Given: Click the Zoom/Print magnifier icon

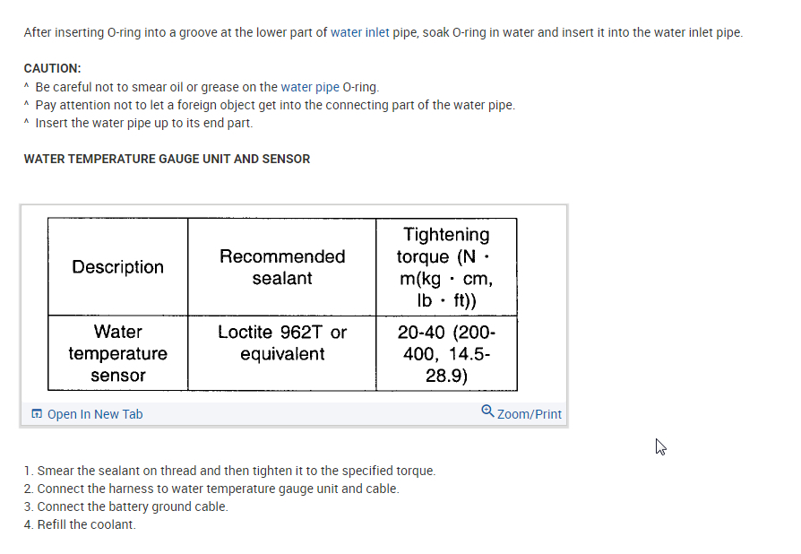Looking at the screenshot, I should click(487, 411).
